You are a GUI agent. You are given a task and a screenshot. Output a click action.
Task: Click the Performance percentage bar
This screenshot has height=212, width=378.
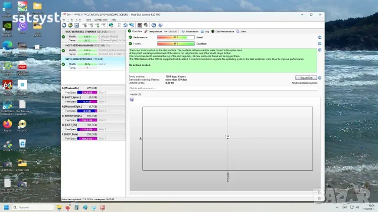pyautogui.click(x=176, y=38)
